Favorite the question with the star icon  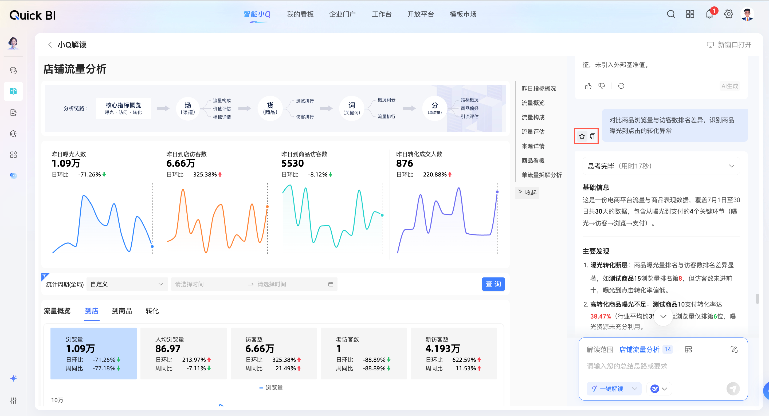[582, 136]
